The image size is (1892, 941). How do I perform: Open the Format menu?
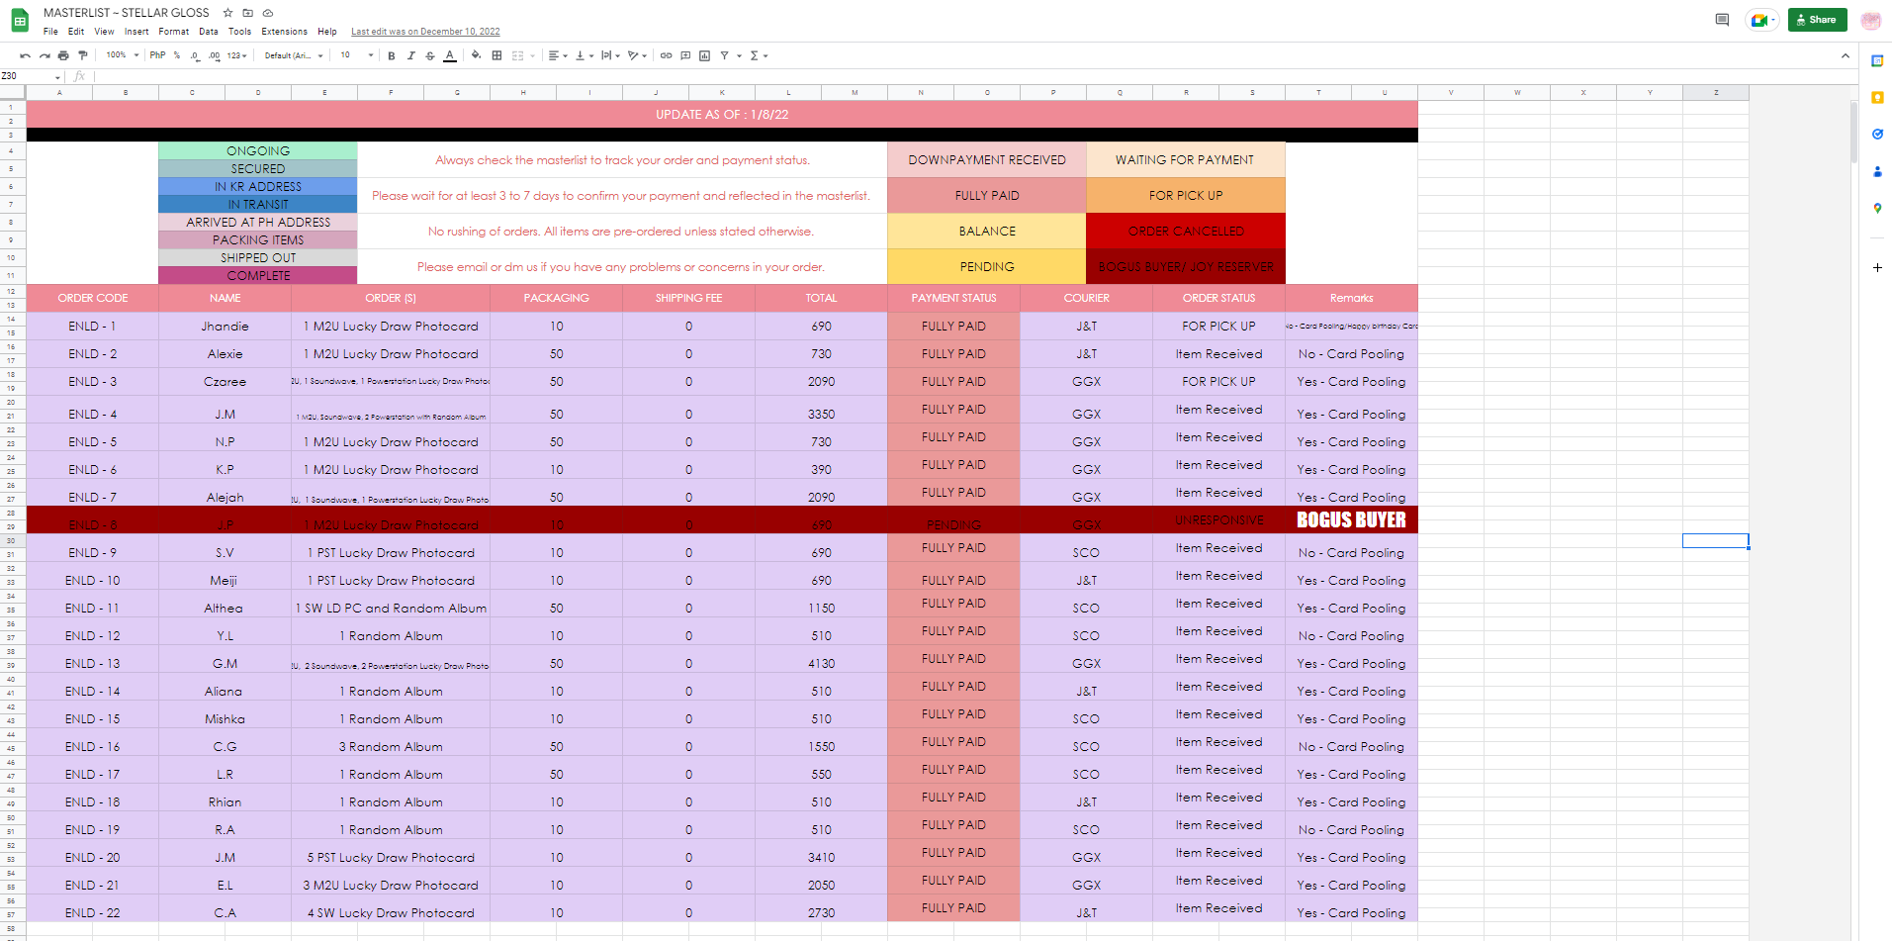[x=173, y=32]
